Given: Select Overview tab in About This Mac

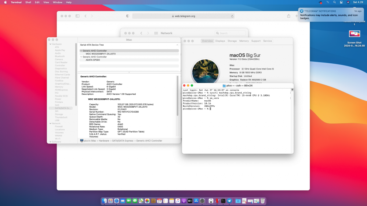Looking at the screenshot, I should [x=207, y=41].
